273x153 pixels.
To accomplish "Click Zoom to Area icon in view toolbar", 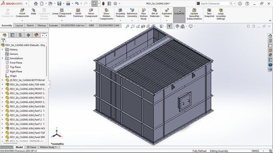I will [x=133, y=26].
